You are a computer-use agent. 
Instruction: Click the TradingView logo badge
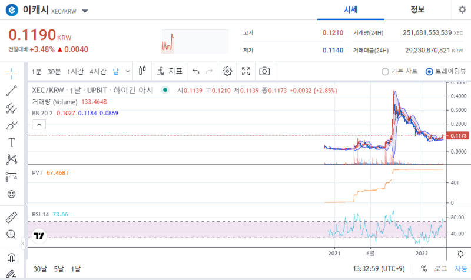39,235
